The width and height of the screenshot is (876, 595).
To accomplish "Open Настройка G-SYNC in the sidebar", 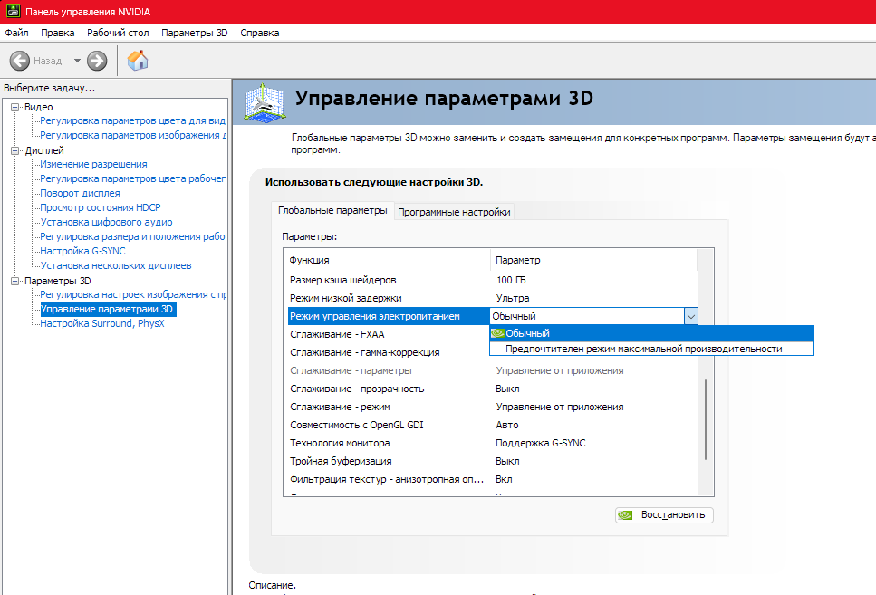I will [x=82, y=251].
